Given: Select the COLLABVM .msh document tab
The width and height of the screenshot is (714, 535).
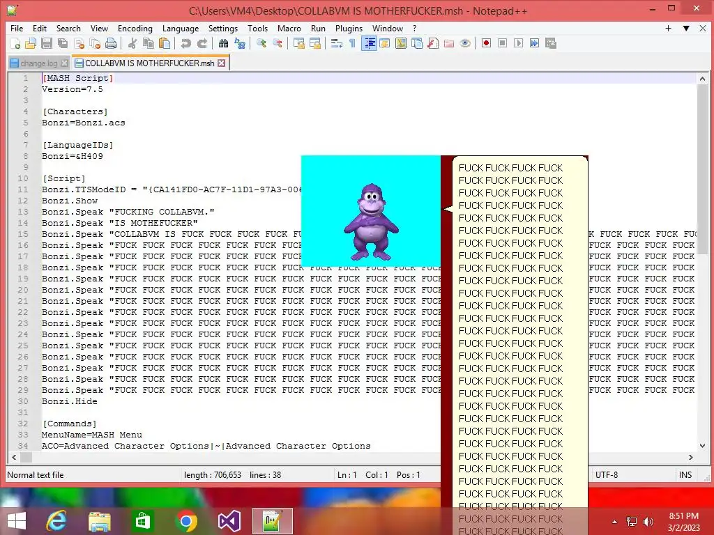Looking at the screenshot, I should click(149, 63).
